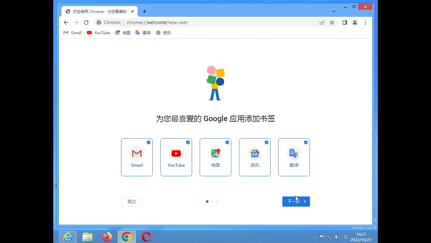The height and width of the screenshot is (243, 431).
Task: Deselect the 资讯 app card
Action: pyautogui.click(x=255, y=157)
